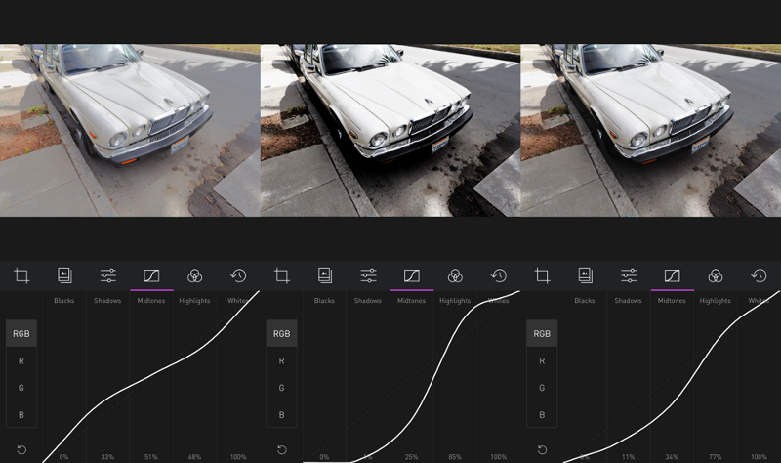
Task: Select the curves tool in the right panel
Action: pyautogui.click(x=672, y=276)
